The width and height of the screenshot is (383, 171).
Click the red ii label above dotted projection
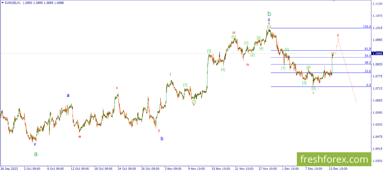(338, 35)
